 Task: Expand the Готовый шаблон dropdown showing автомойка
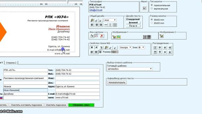point(130,69)
